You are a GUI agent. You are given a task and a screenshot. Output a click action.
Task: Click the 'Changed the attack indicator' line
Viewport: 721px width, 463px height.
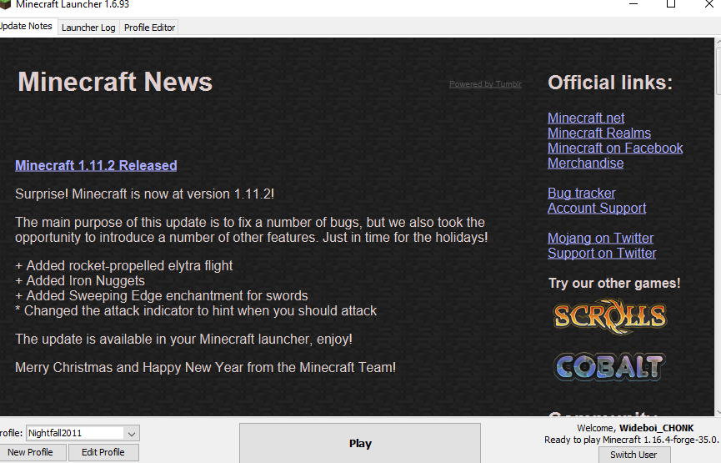pyautogui.click(x=197, y=310)
